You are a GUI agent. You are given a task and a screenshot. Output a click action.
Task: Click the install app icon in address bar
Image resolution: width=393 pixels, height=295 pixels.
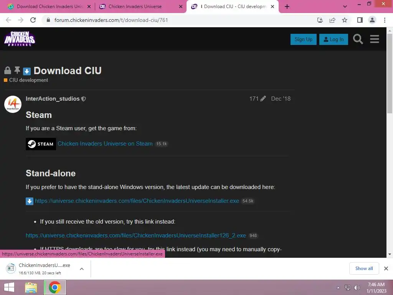click(x=320, y=20)
